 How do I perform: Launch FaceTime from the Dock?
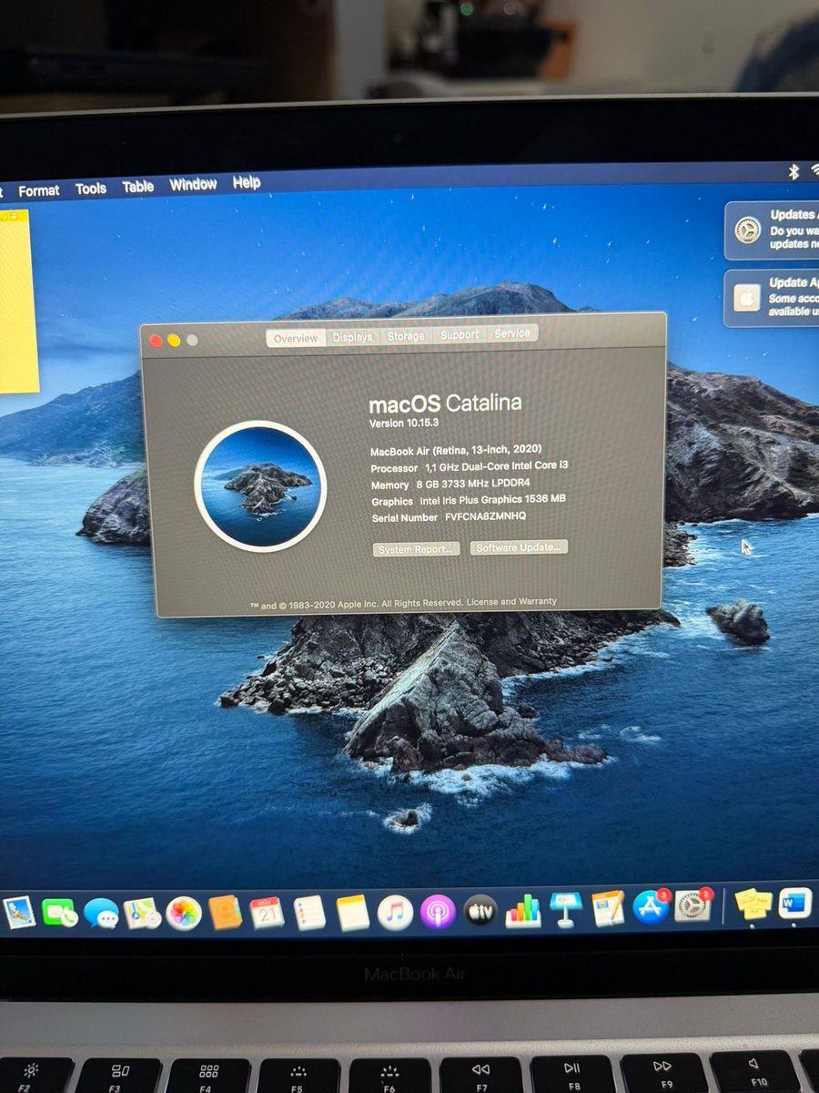(59, 912)
